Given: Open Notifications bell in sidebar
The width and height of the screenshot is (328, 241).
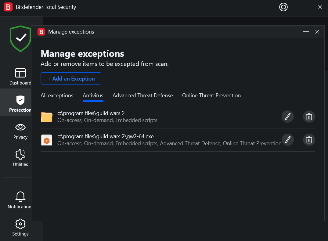Looking at the screenshot, I should [x=20, y=200].
